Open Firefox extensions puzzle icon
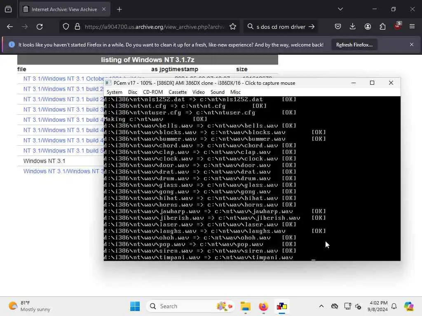The width and height of the screenshot is (422, 316). [382, 27]
